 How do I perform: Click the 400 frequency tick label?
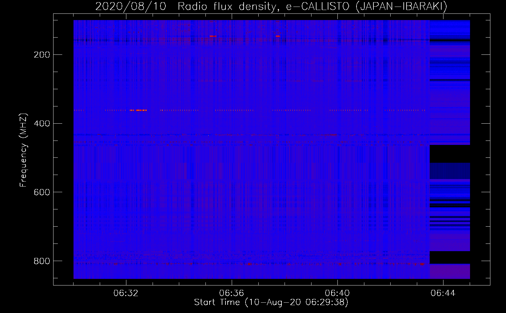point(42,124)
